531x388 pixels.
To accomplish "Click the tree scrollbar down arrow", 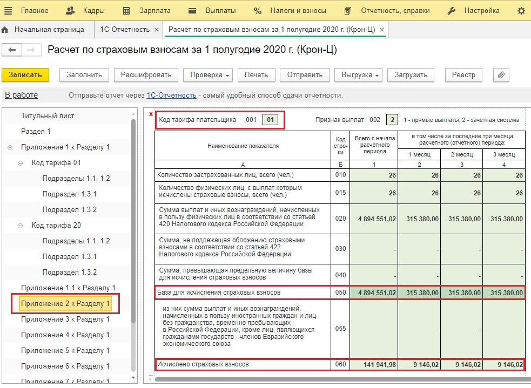I will (x=133, y=378).
